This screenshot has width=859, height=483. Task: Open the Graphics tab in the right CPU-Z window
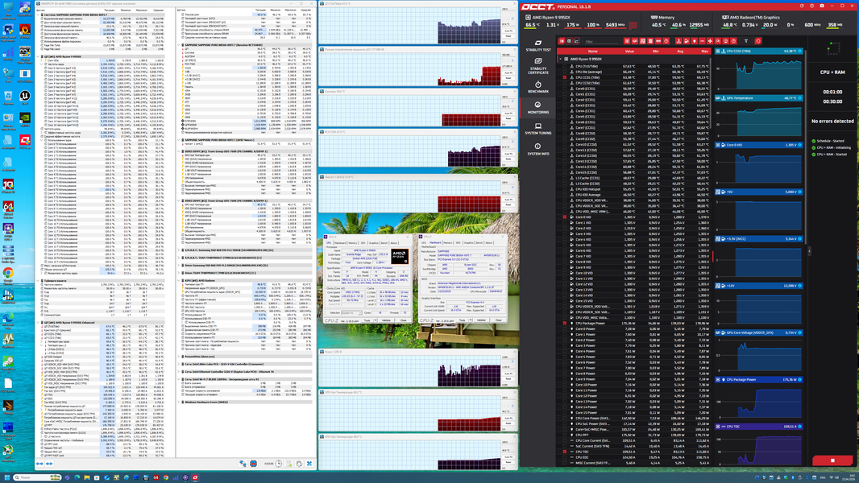click(x=469, y=243)
